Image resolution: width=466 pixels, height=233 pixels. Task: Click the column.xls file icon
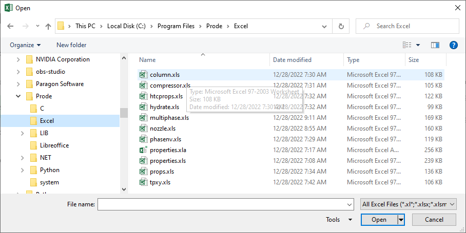(143, 75)
